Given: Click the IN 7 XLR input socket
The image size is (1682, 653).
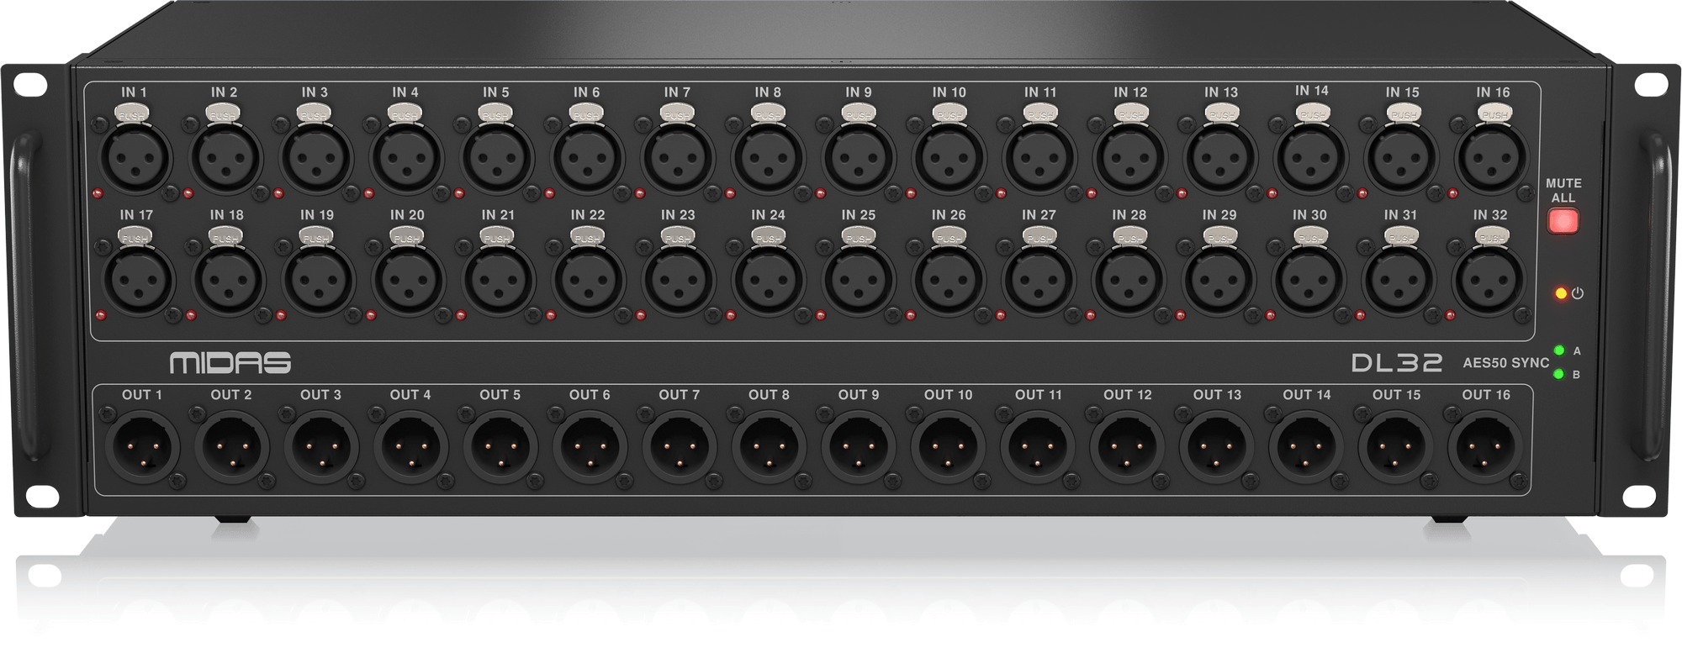Looking at the screenshot, I should 677,157.
